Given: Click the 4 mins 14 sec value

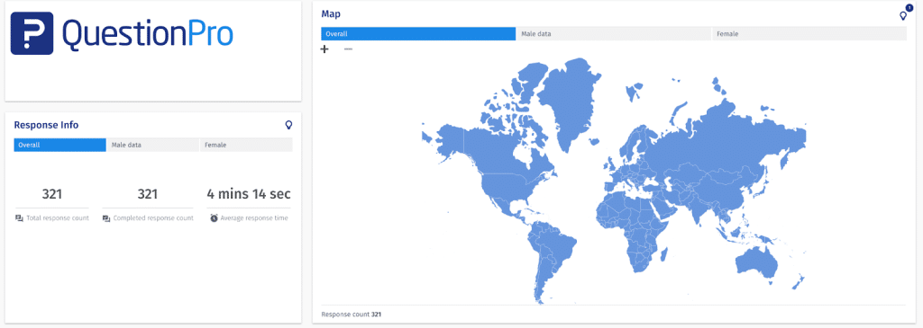Looking at the screenshot, I should [249, 194].
